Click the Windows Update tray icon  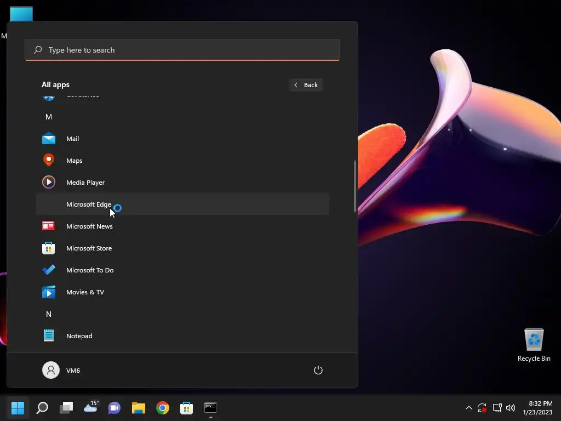pos(482,408)
